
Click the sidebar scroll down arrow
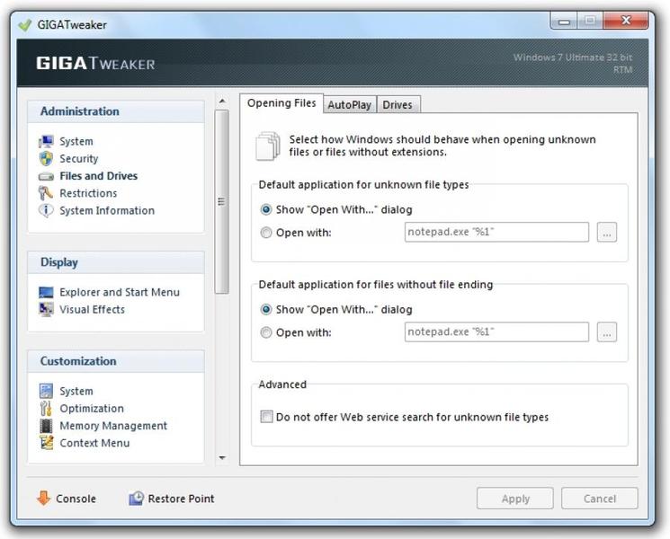pos(222,457)
